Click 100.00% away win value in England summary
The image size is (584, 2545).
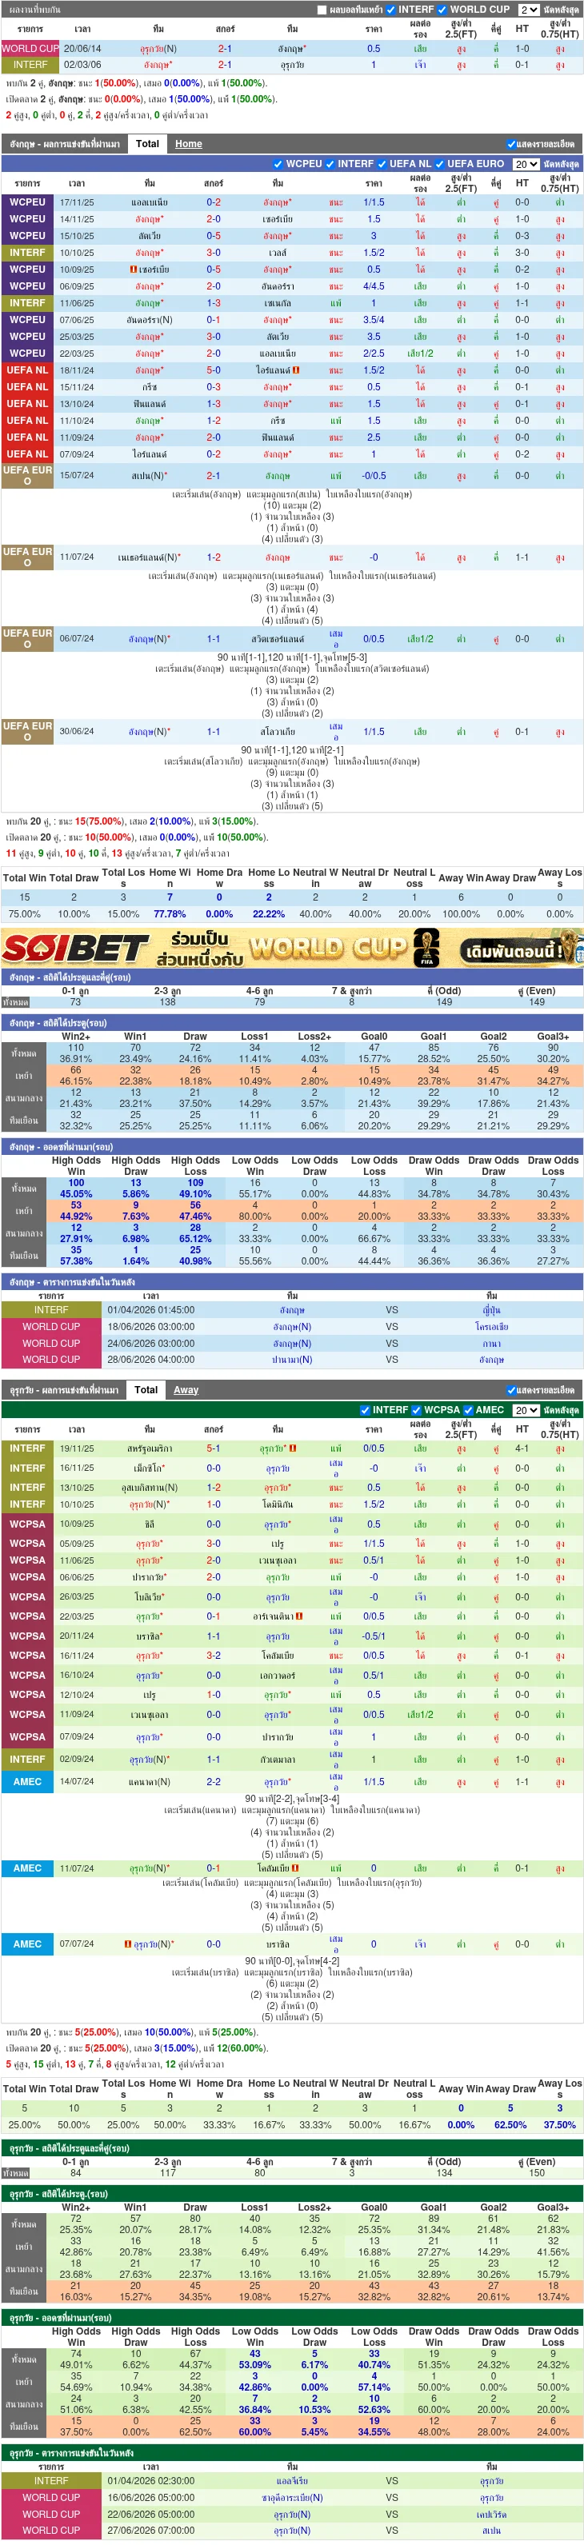click(461, 914)
